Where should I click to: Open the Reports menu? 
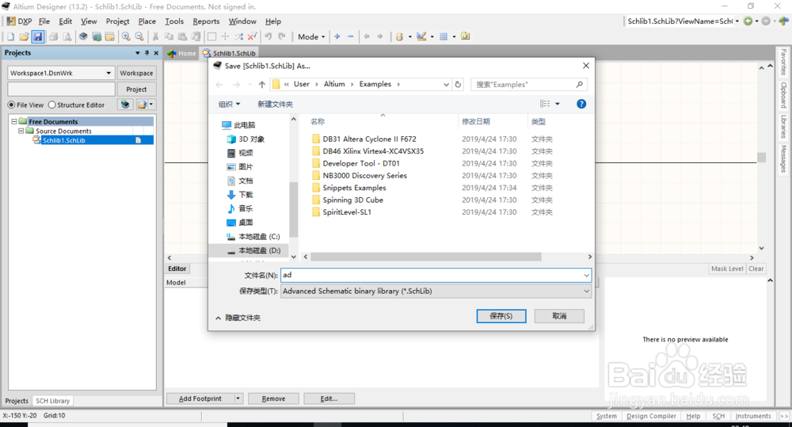[206, 21]
